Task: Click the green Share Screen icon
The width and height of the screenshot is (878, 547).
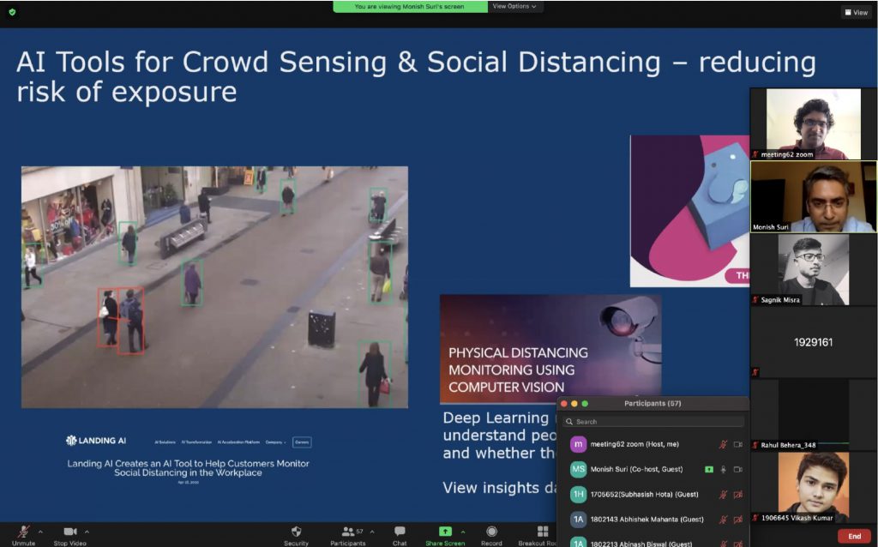Action: click(x=445, y=531)
